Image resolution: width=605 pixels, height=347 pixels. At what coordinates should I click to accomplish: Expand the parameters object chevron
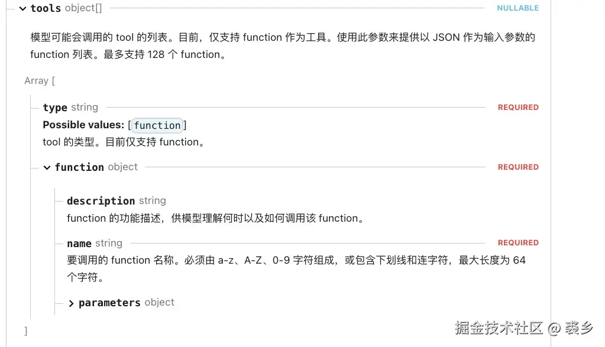pyautogui.click(x=71, y=303)
